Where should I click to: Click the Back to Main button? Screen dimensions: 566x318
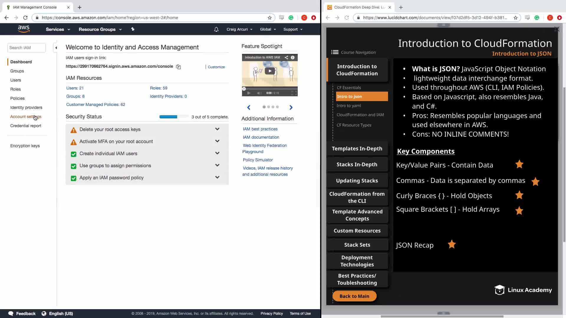click(x=354, y=296)
